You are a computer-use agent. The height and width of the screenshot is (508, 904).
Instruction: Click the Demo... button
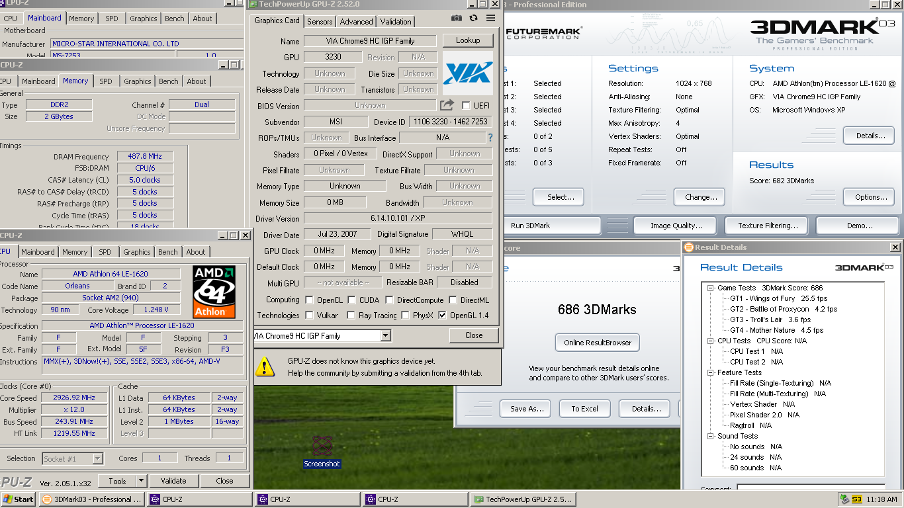coord(859,226)
